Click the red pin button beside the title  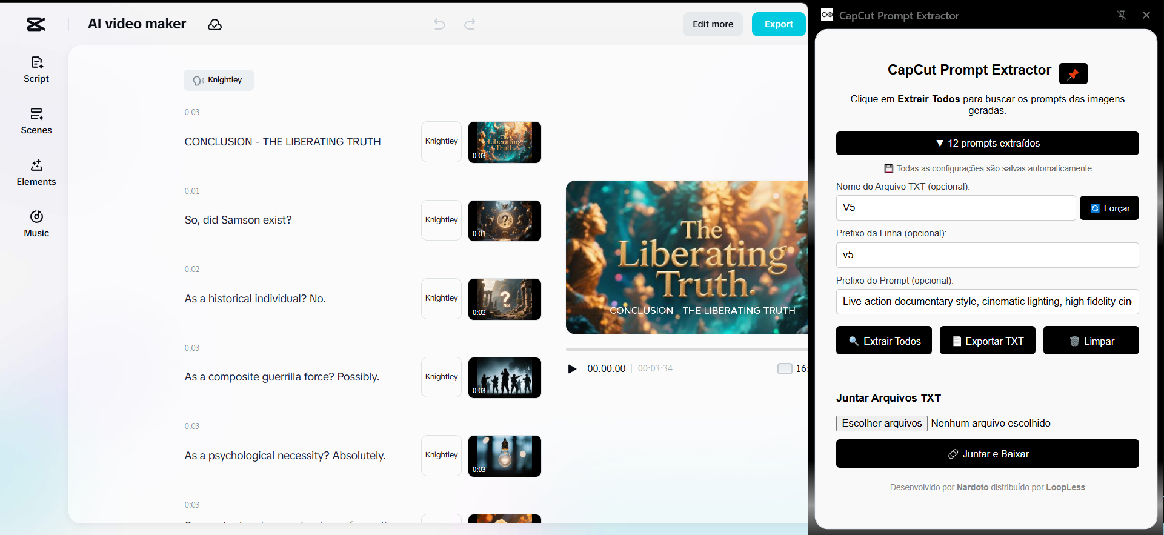pyautogui.click(x=1073, y=74)
